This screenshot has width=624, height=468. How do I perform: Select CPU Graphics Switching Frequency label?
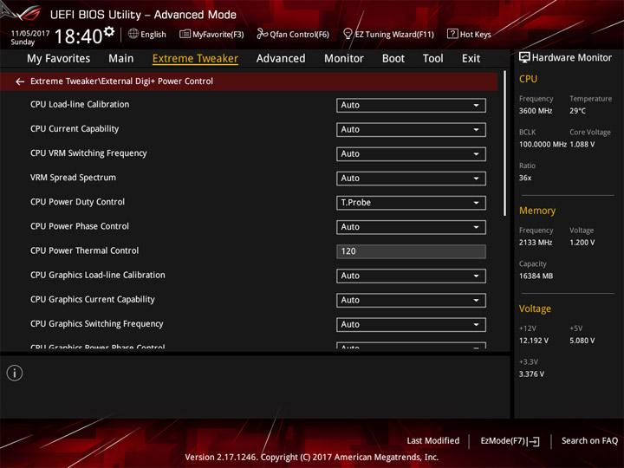point(97,324)
